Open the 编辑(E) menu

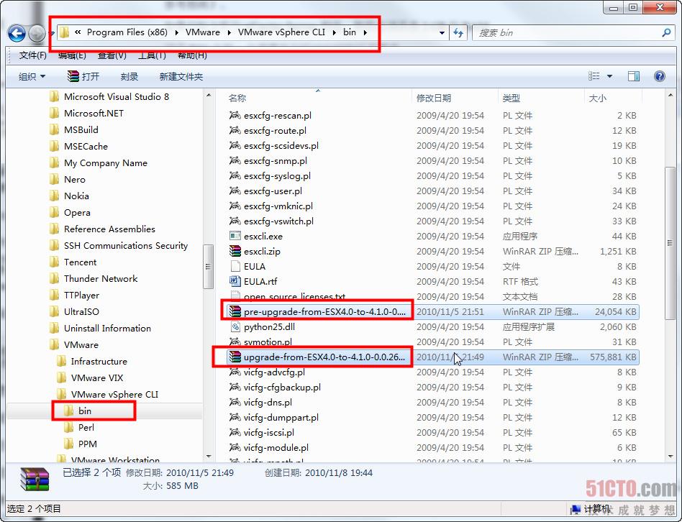[x=72, y=55]
